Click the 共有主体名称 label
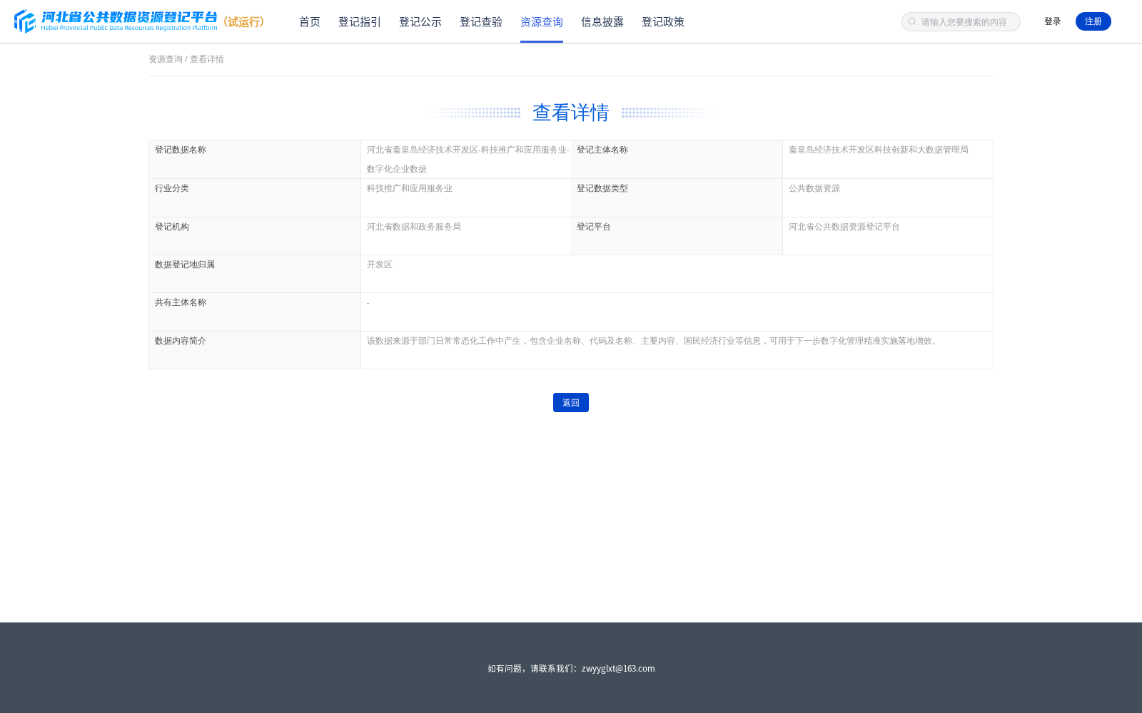The height and width of the screenshot is (713, 1142). (x=181, y=302)
